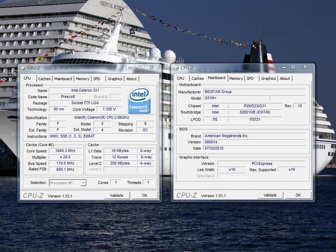The image size is (336, 252).
Task: Click OK in the left CPU-Z window
Action: pyautogui.click(x=145, y=195)
